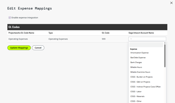Click the Type column header
This screenshot has height=103, width=175.
(51, 33)
